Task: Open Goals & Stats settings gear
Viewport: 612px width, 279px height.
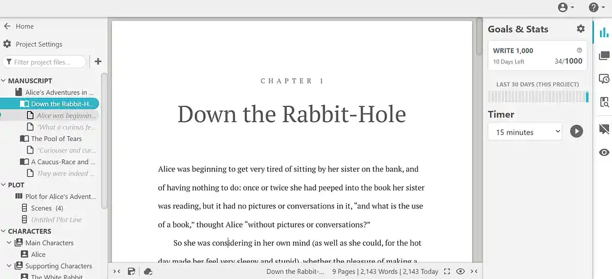Action: pos(581,29)
